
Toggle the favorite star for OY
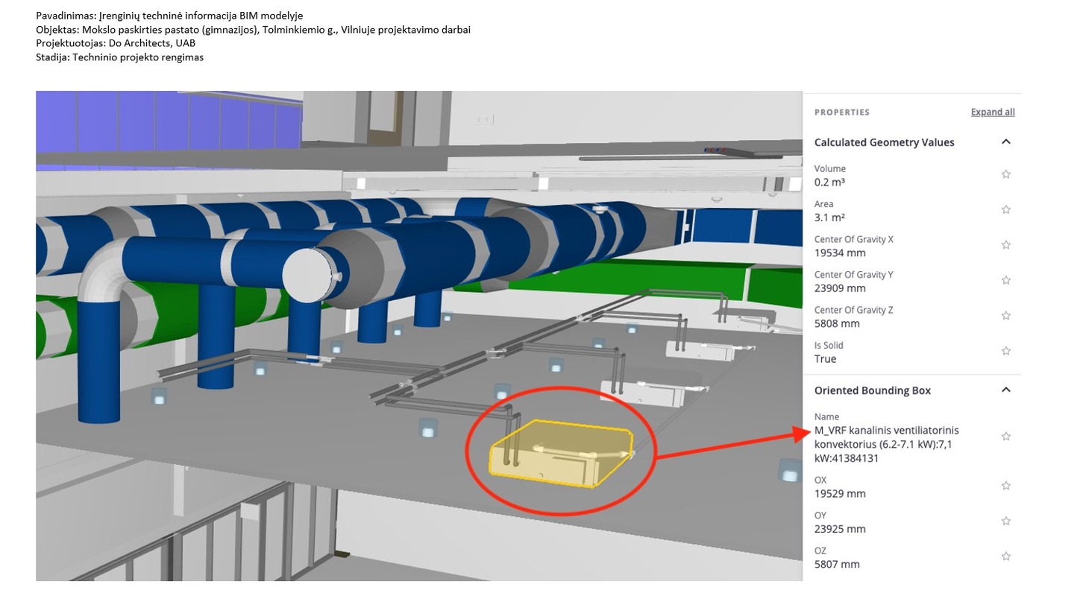tap(1005, 521)
